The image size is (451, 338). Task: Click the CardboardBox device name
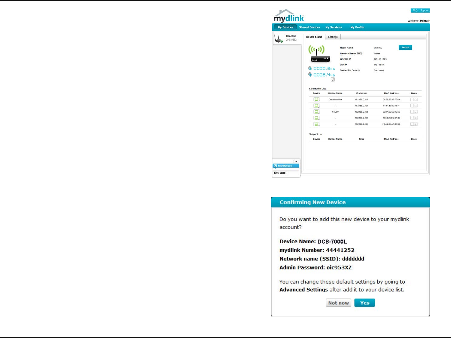coord(335,99)
